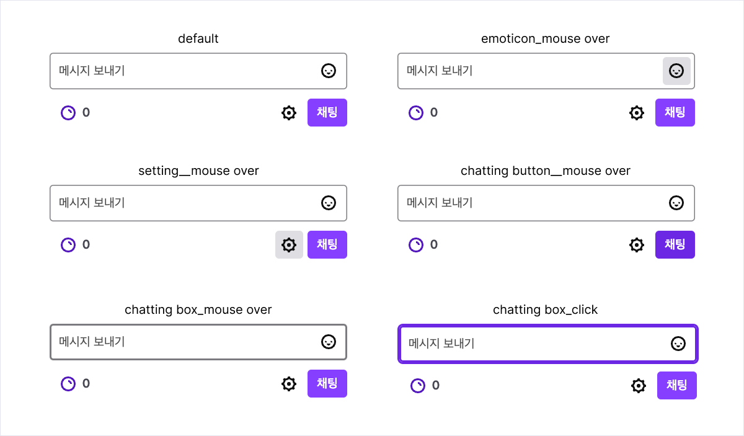
Task: Click emoticon icon in setting__mouse over field
Action: click(329, 203)
